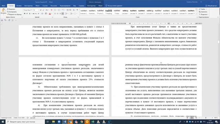Open the Paragraph dialog launcher

pyautogui.click(x=78, y=17)
